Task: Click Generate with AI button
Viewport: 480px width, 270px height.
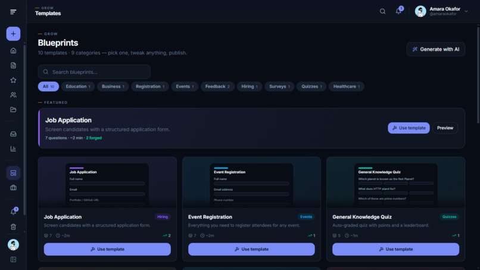Action: pyautogui.click(x=435, y=49)
